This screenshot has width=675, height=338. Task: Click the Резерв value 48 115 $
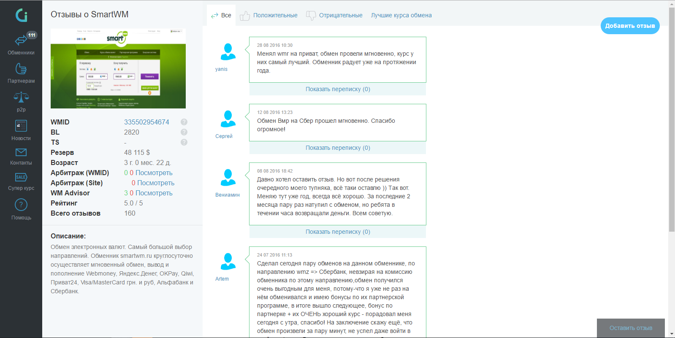(x=137, y=152)
